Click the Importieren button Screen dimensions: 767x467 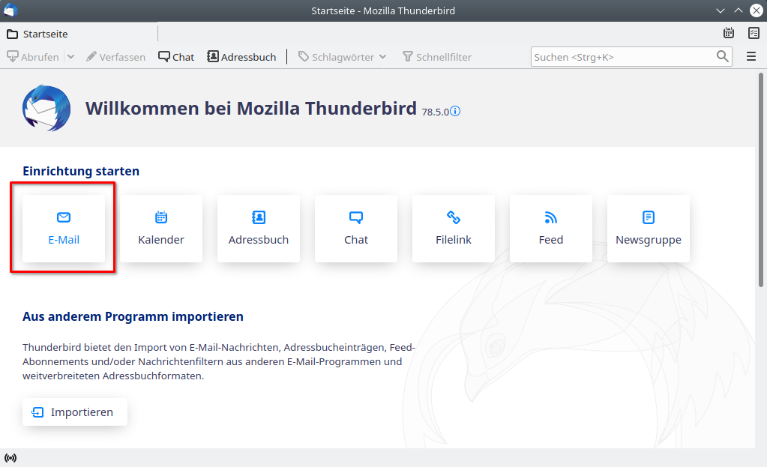pyautogui.click(x=74, y=412)
